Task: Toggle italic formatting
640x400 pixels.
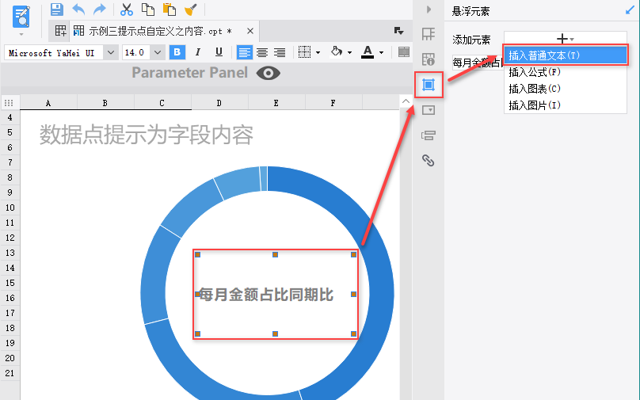Action: click(198, 52)
